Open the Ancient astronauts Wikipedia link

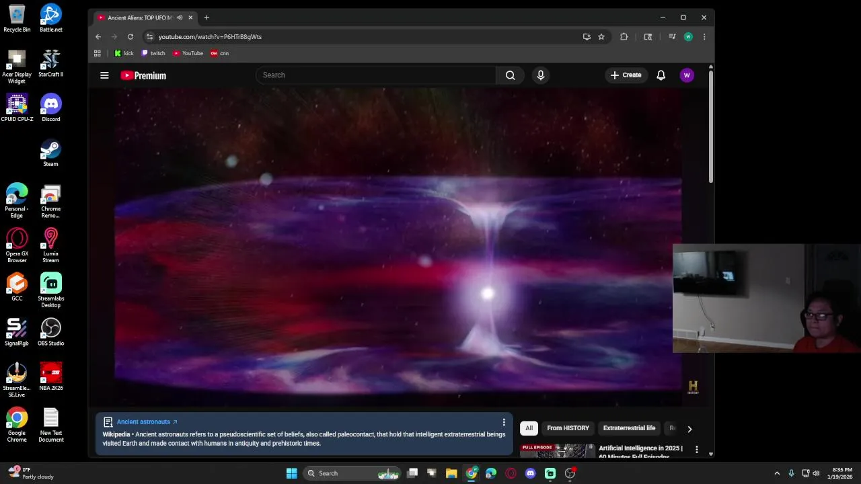[x=147, y=422]
